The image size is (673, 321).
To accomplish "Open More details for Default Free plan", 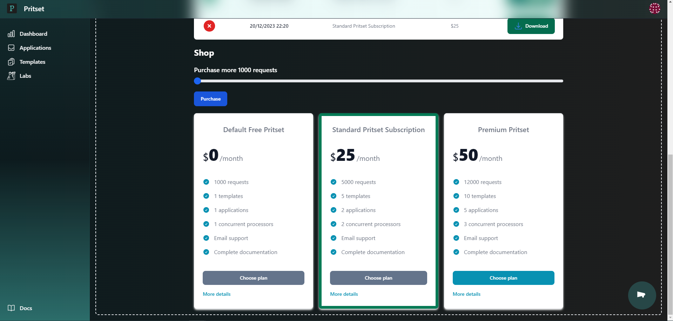I will pyautogui.click(x=217, y=294).
